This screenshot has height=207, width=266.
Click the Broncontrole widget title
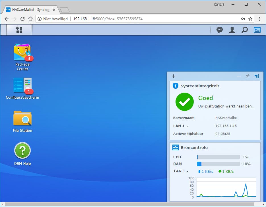194,147
